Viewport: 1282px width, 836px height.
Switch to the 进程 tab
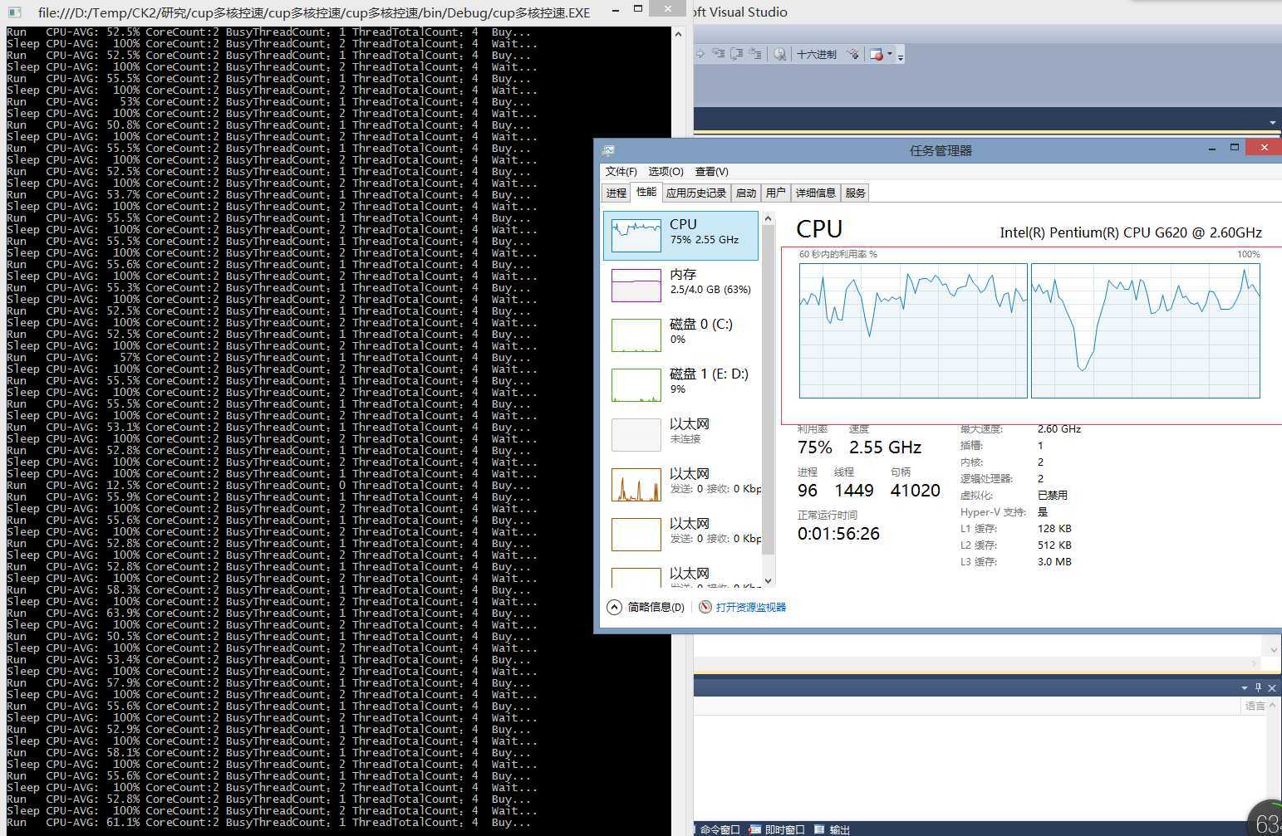tap(616, 193)
